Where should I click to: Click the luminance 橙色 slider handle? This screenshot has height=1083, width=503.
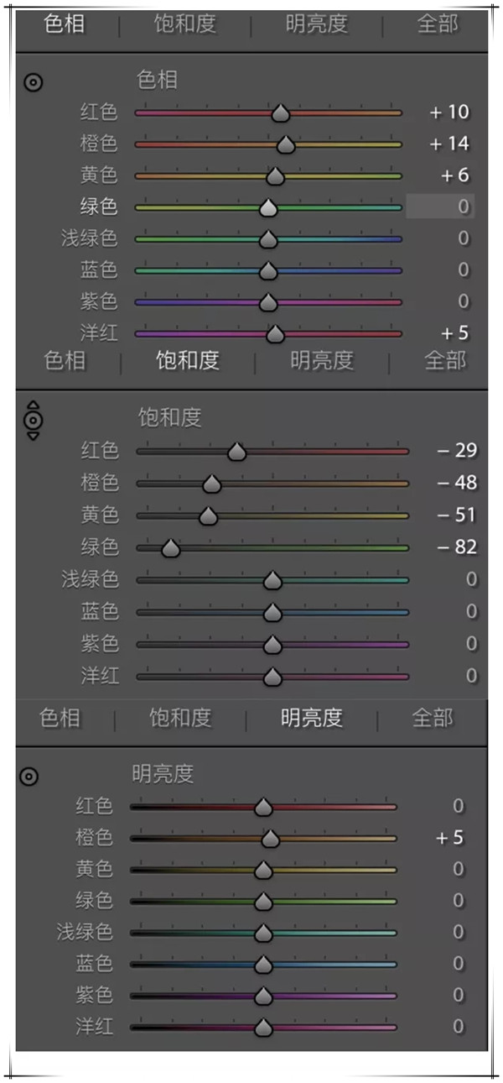pos(269,839)
